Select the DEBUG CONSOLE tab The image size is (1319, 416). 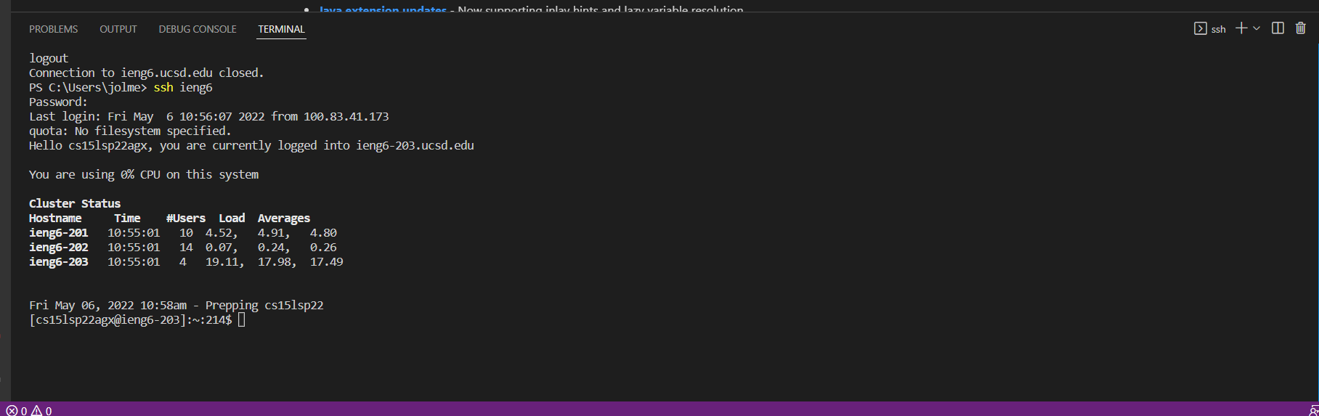(198, 29)
